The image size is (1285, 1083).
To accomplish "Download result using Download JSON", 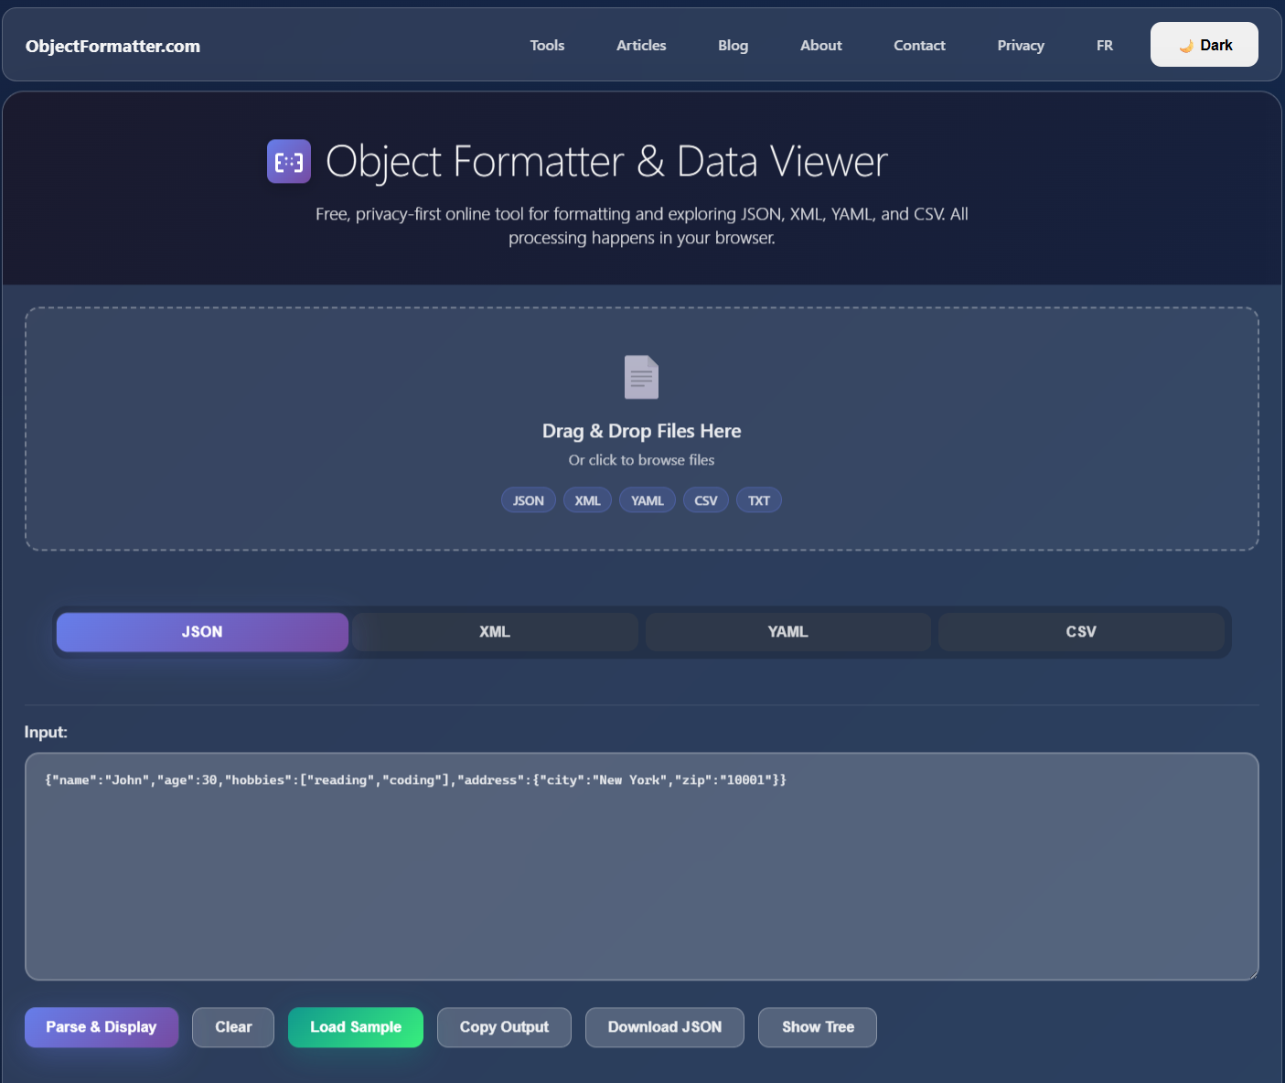I will click(x=665, y=1027).
